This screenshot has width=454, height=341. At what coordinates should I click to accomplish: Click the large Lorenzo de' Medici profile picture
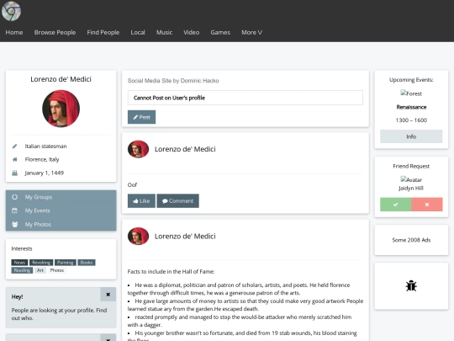tap(61, 109)
